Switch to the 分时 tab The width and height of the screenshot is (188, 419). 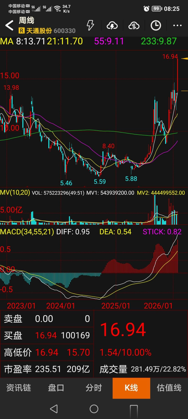click(x=94, y=388)
